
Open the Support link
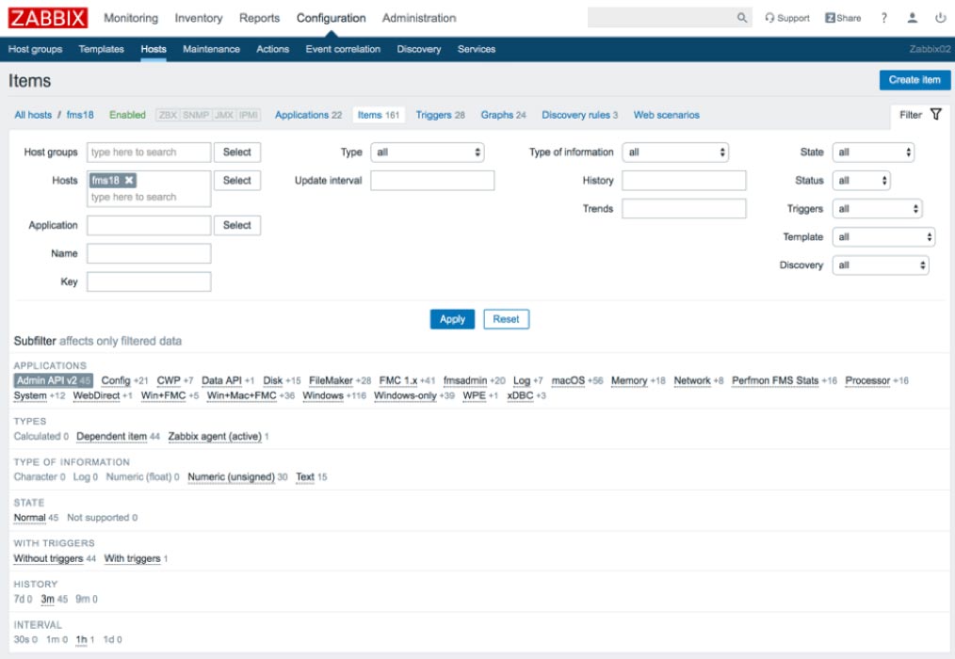(x=787, y=18)
